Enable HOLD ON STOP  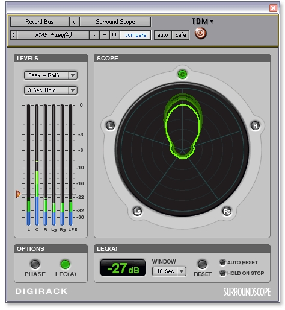click(222, 273)
